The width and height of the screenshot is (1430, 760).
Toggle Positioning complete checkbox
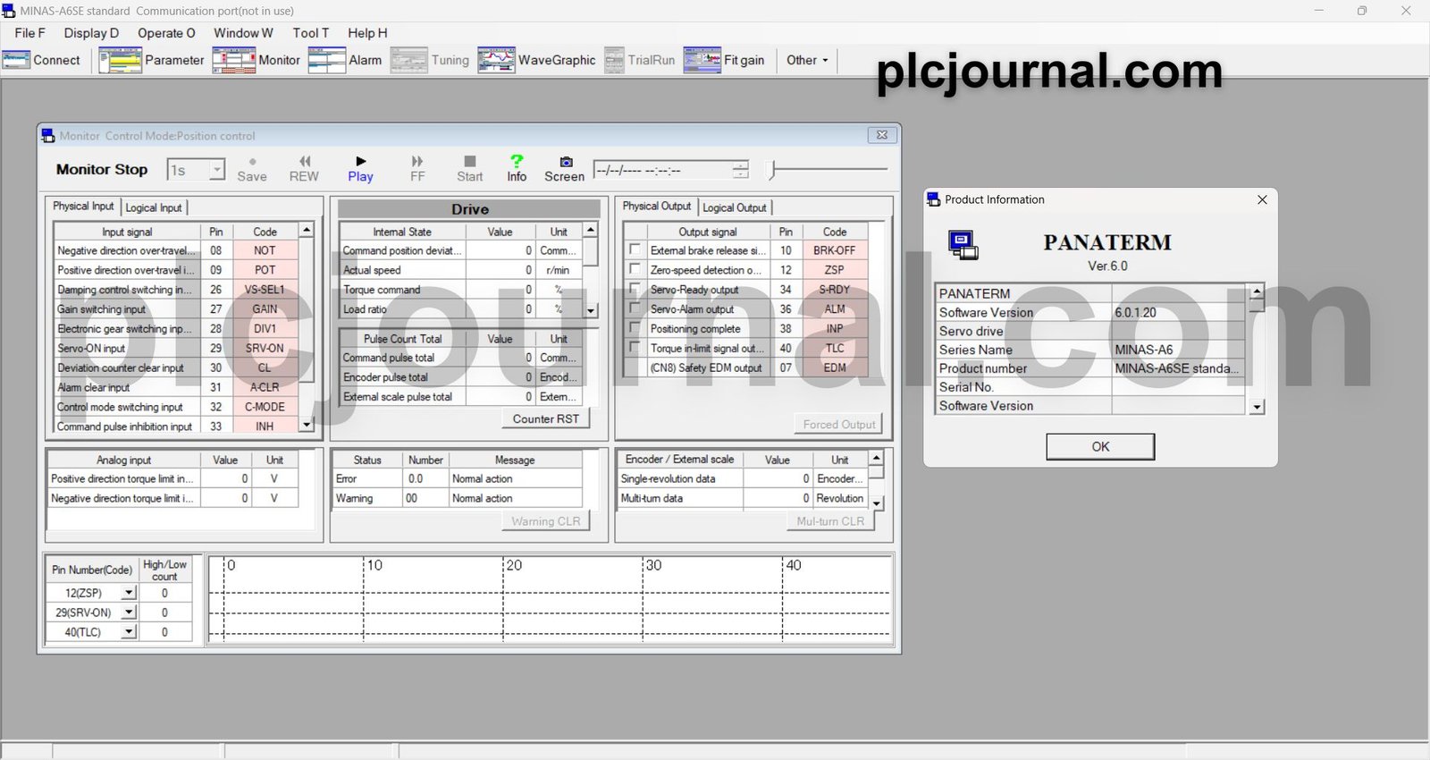coord(635,328)
